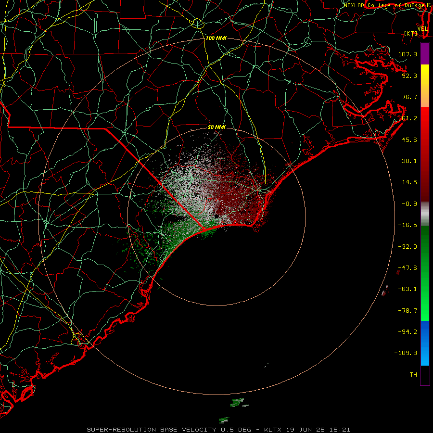Select the 30.1 scale label
Viewport: 433px width, 433px height.
pos(409,161)
